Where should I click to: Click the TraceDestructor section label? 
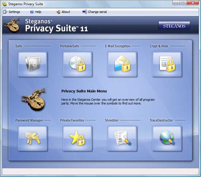(x=161, y=120)
